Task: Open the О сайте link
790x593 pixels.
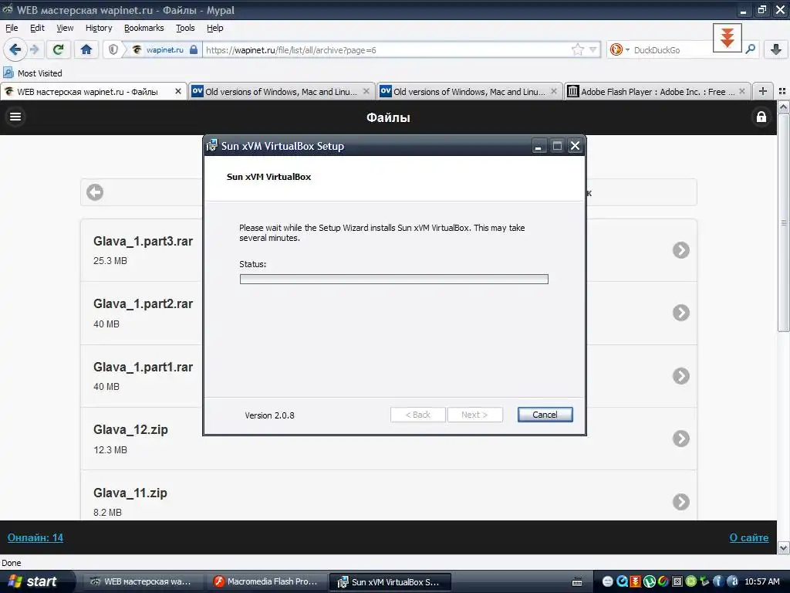Action: [748, 537]
